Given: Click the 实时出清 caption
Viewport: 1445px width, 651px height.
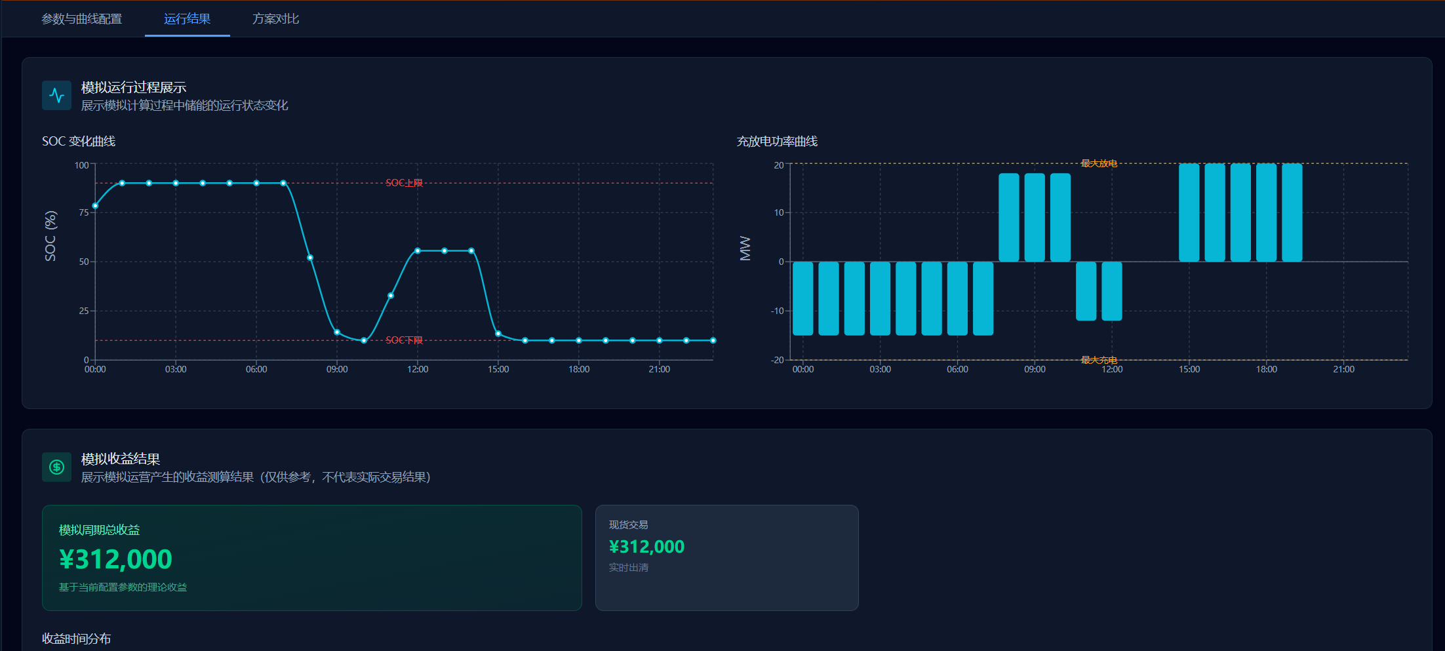Looking at the screenshot, I should click(629, 568).
